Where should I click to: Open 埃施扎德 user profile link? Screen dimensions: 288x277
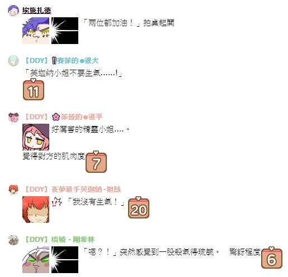coord(36,11)
